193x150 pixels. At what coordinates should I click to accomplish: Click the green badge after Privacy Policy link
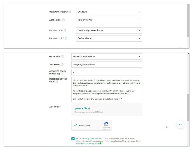coord(100,143)
